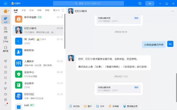Viewport: 177px width, 110px height.
Task: Click the favorites square icon below mail
Action: coord(6,99)
